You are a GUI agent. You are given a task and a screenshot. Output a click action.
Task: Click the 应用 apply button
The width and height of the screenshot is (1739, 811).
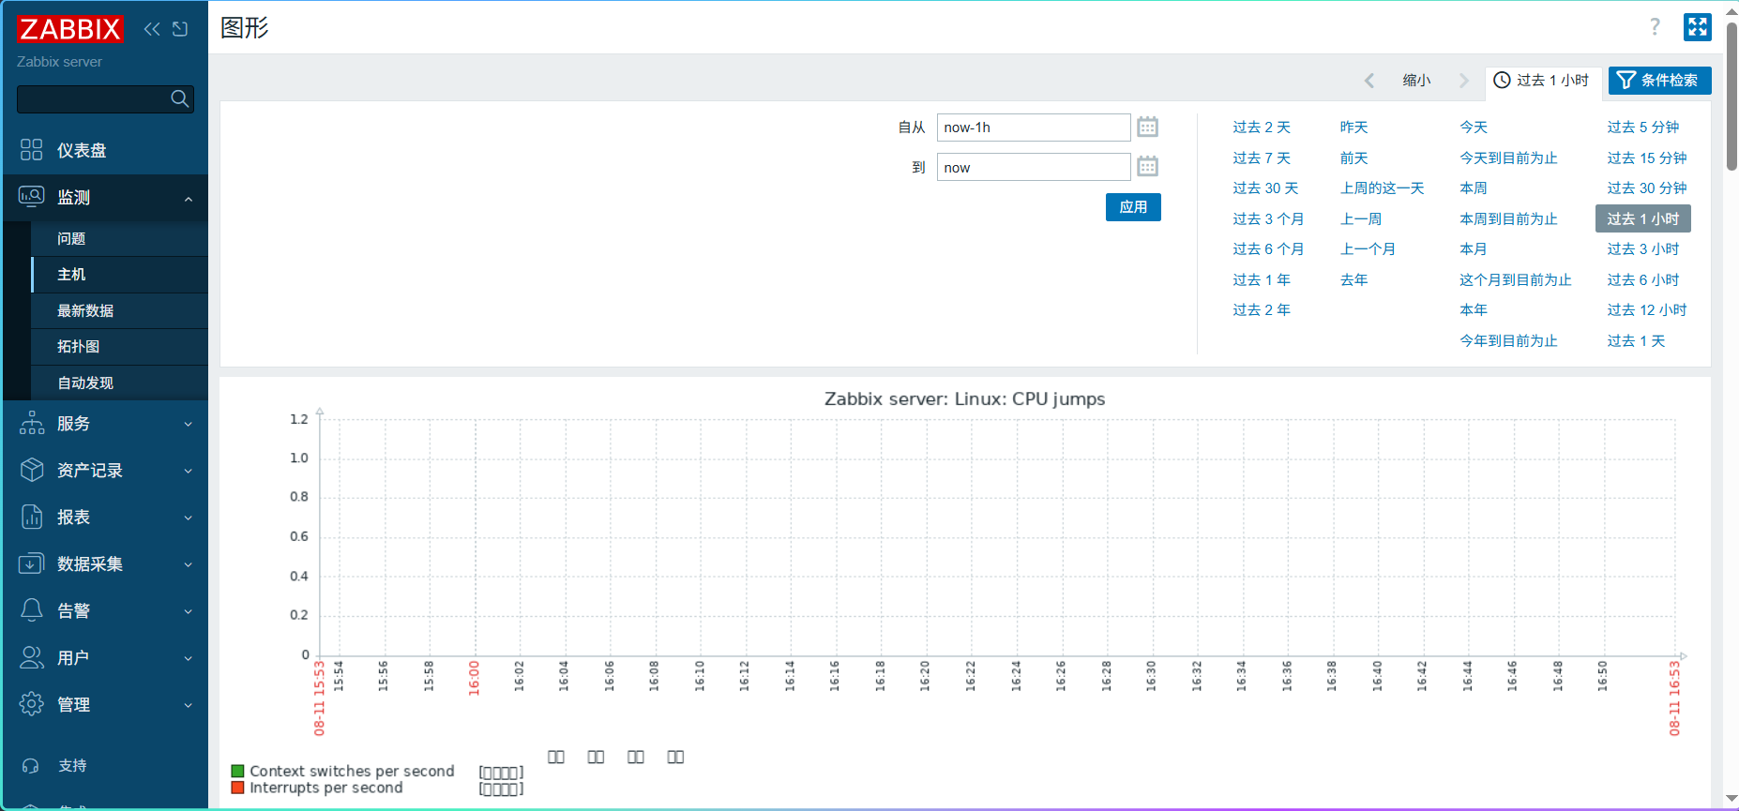pos(1133,207)
